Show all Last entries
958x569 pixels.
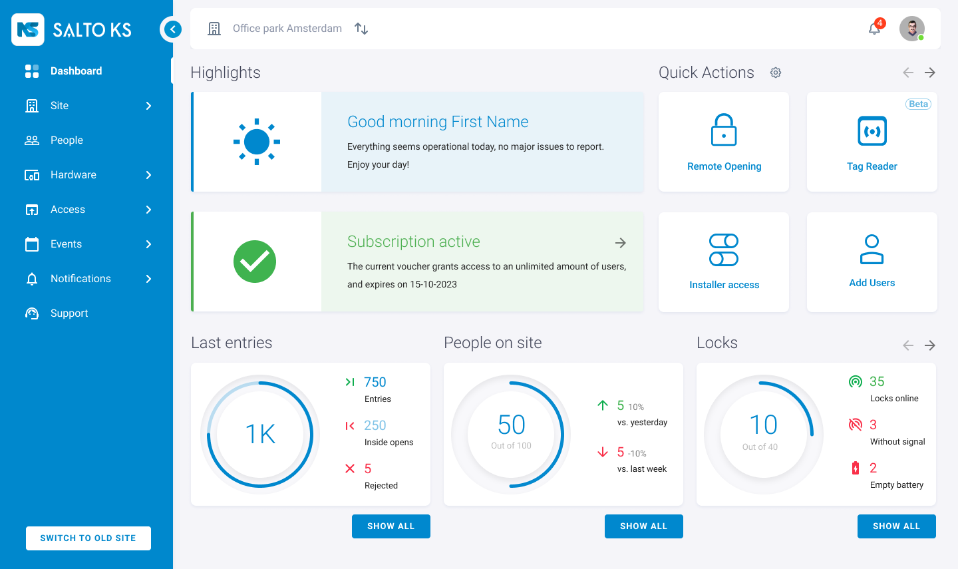click(391, 526)
